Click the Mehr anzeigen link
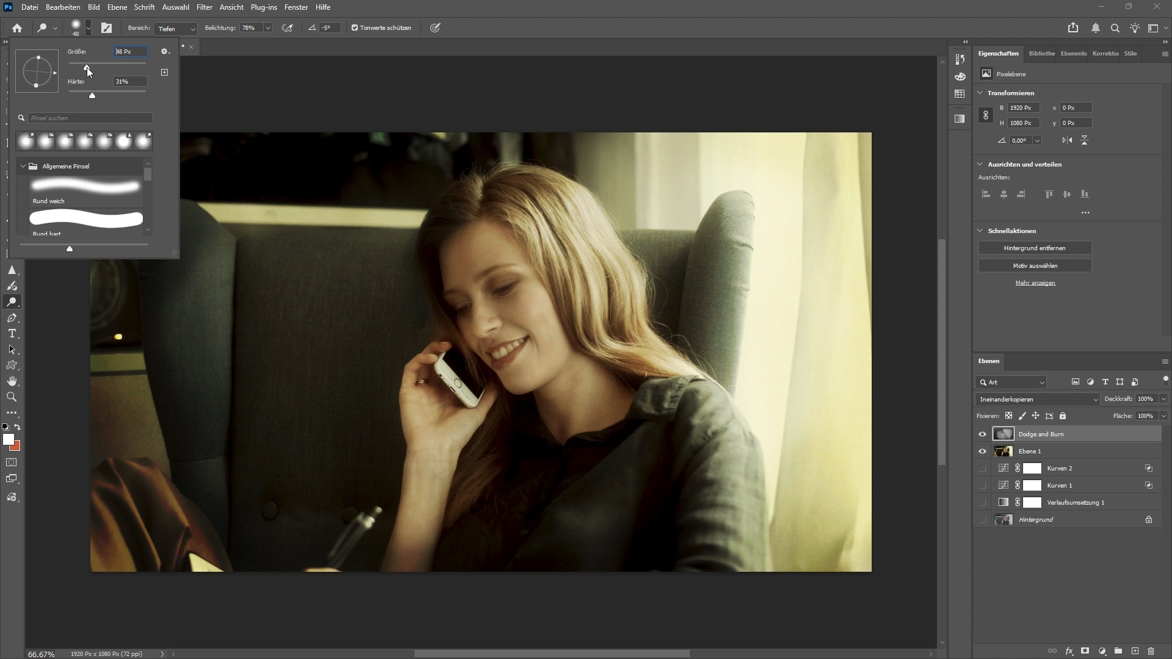Screen dimensions: 1172x659 1035,283
